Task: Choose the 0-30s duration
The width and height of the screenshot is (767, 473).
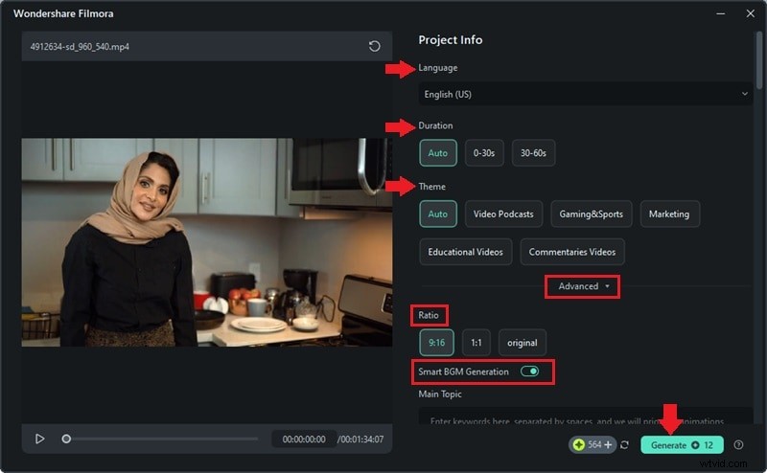Action: click(x=484, y=153)
